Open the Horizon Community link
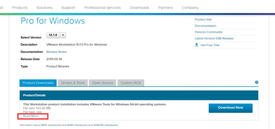 [x=209, y=32]
